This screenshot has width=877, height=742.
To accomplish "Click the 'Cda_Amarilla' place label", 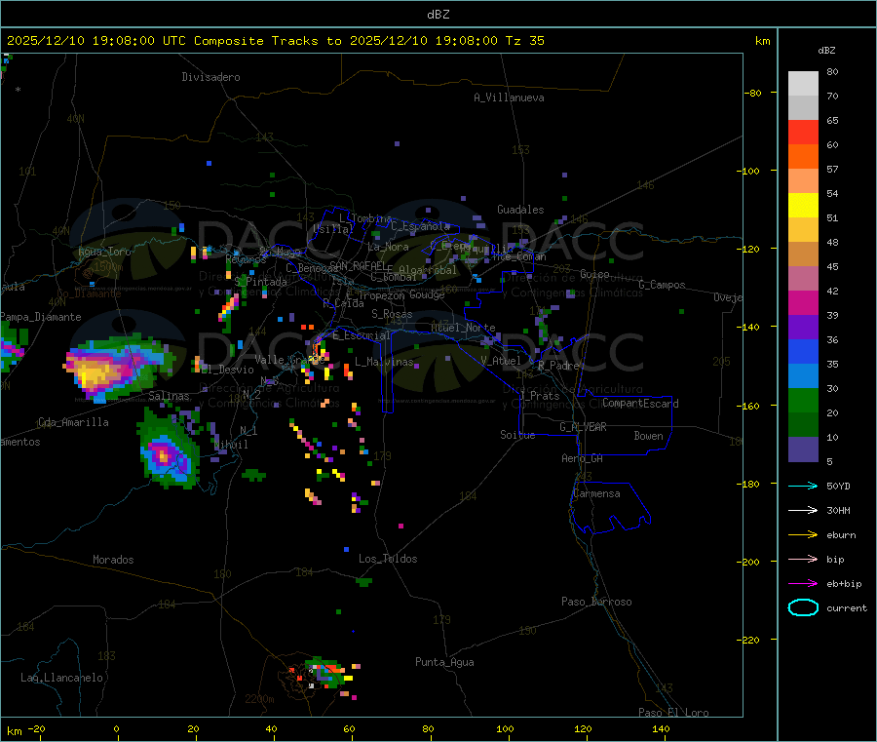I will click(x=73, y=422).
